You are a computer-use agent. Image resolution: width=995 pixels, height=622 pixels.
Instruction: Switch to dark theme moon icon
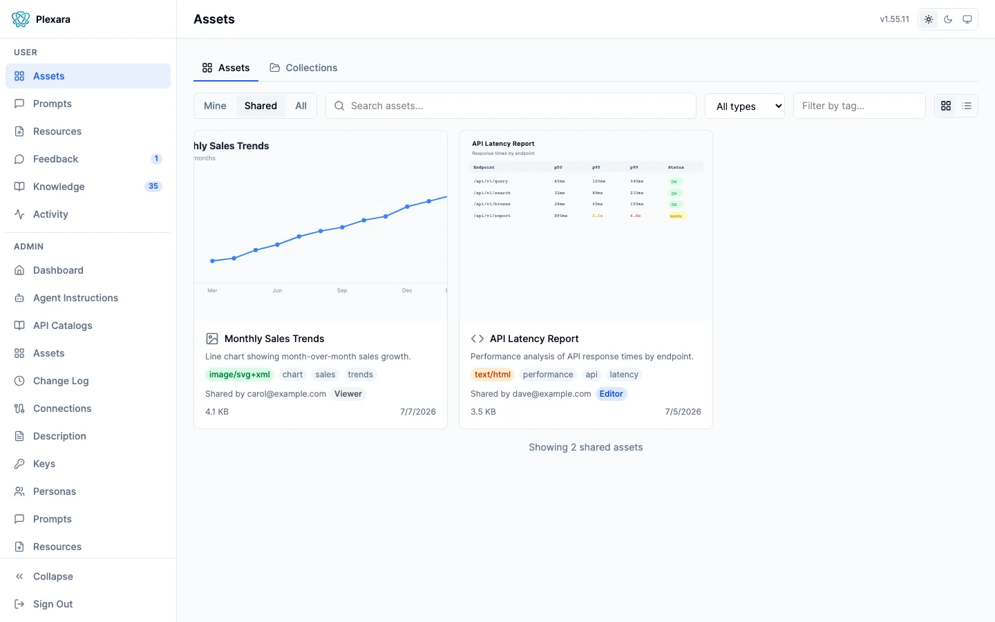948,19
